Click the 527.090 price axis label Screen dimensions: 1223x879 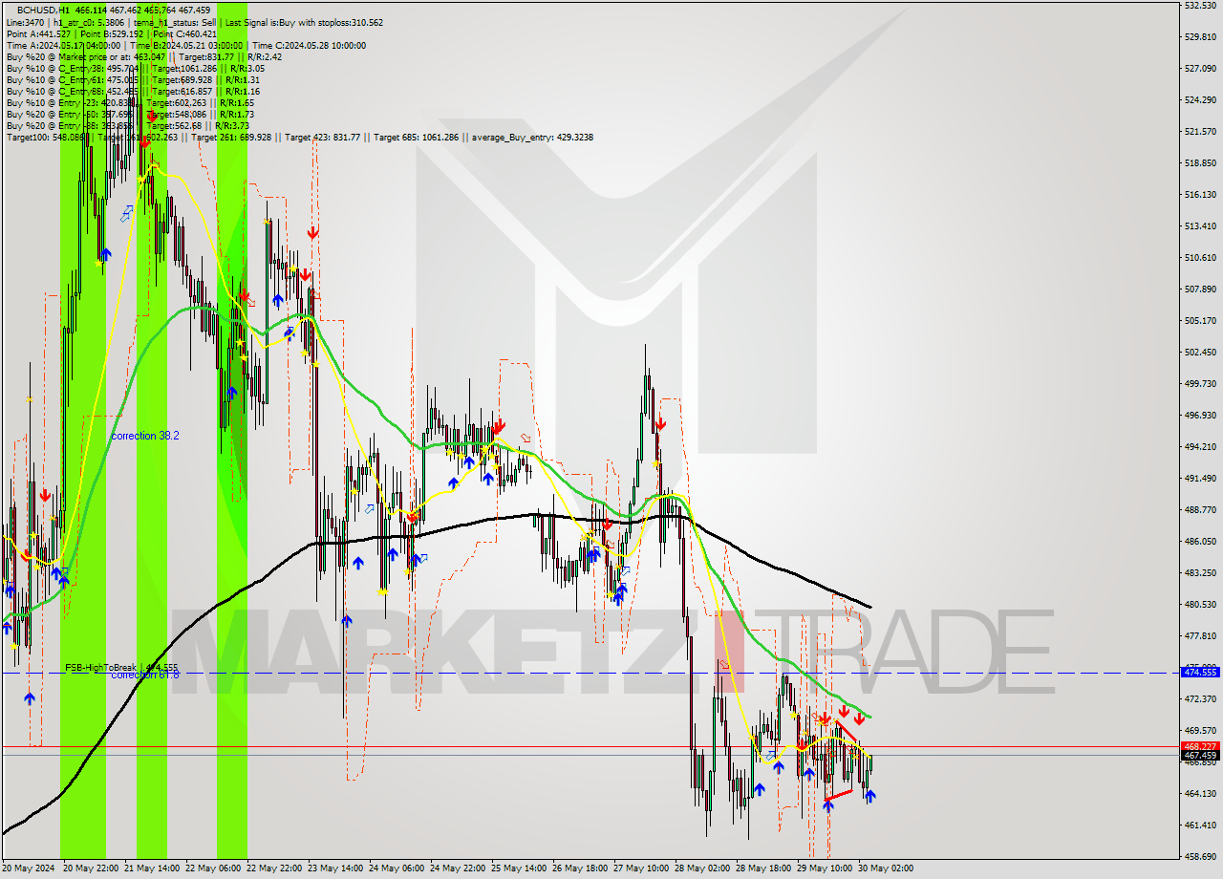[1199, 69]
